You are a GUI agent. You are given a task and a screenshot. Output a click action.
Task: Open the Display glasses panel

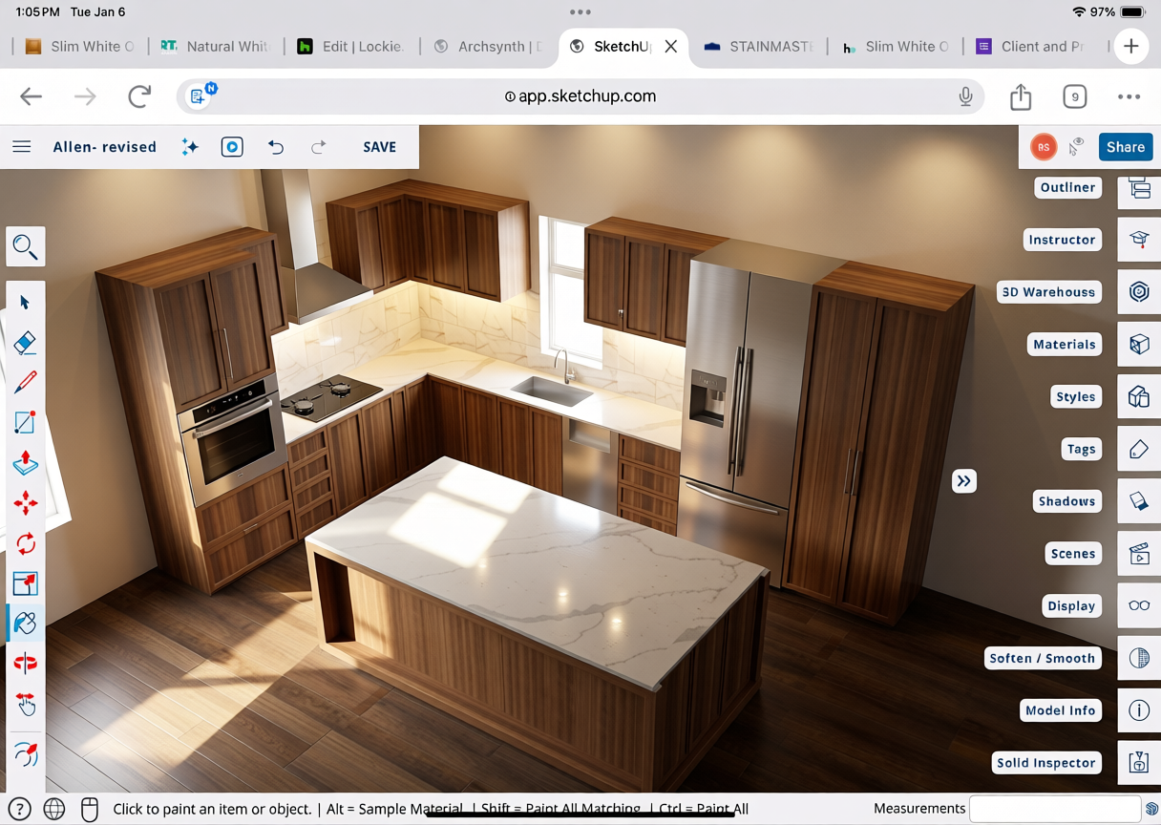[x=1139, y=606]
